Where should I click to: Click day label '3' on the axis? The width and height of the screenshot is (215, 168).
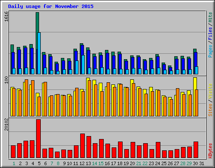point(26,163)
